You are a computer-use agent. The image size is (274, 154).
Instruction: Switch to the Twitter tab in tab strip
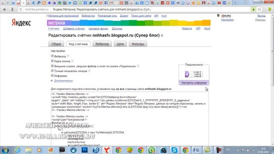pyautogui.click(x=70, y=3)
